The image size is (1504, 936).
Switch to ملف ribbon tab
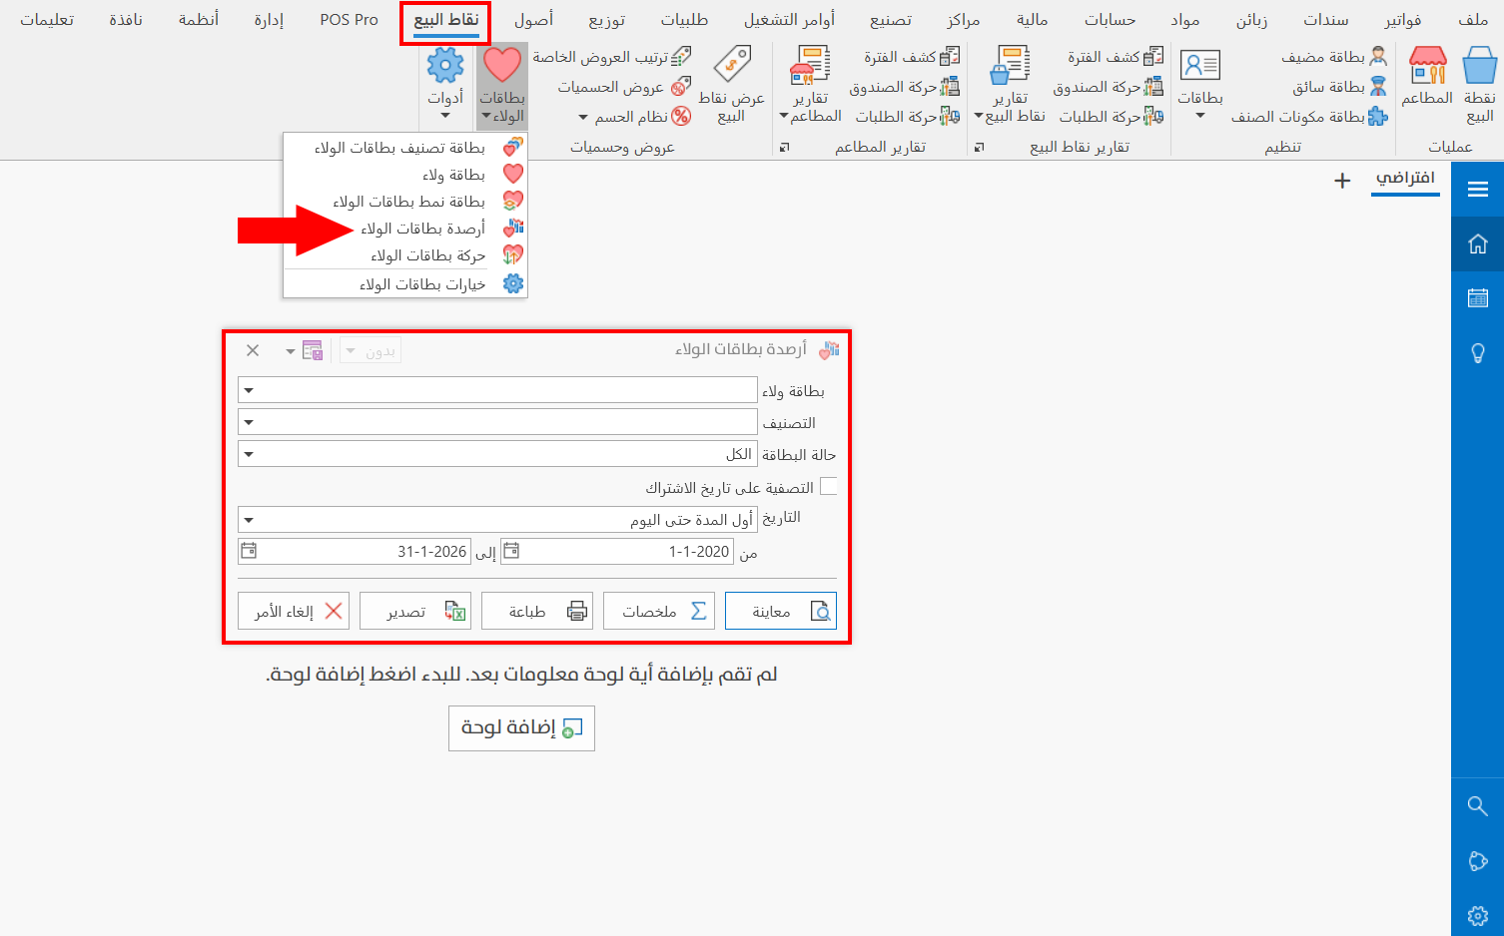(1473, 20)
